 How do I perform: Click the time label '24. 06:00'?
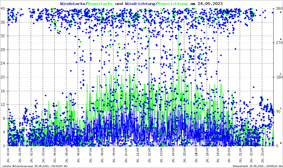click(79, 155)
